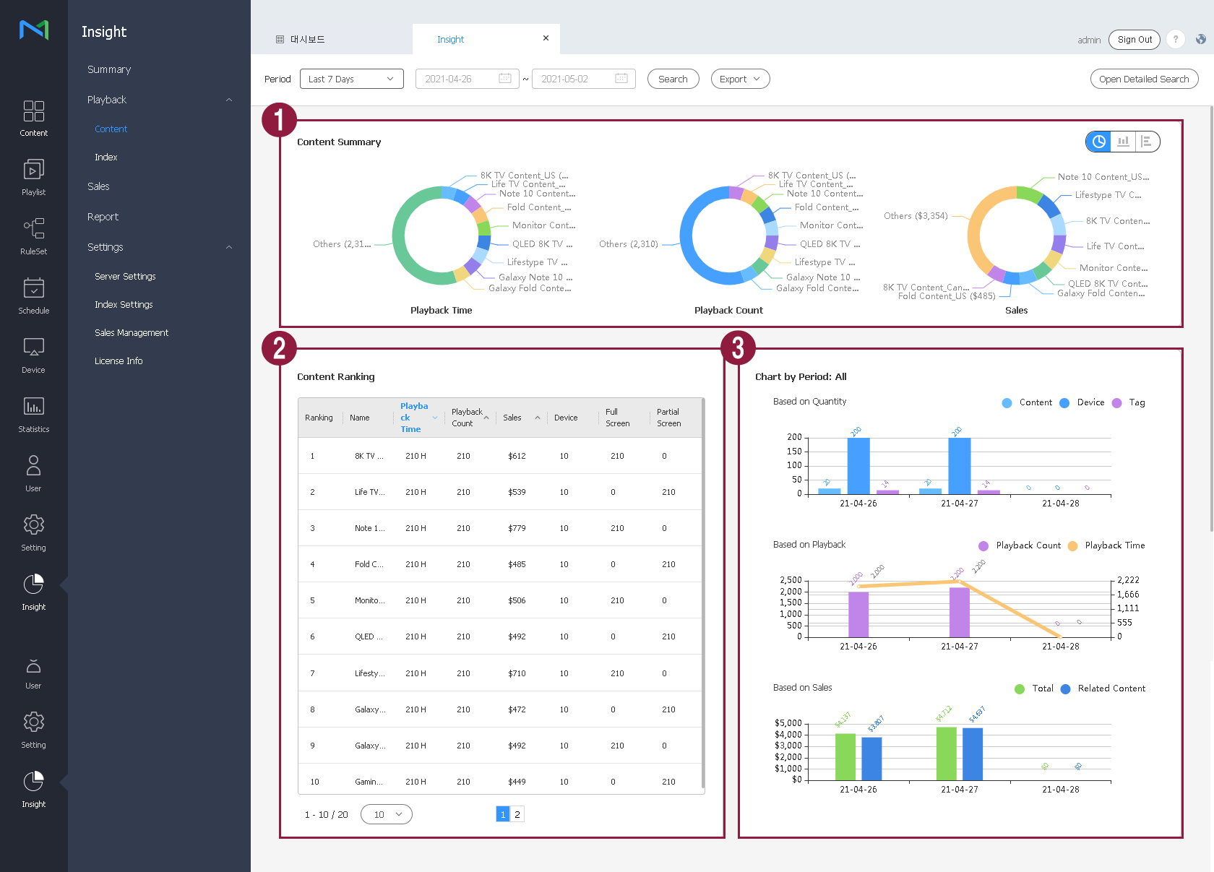Switch Content Summary to list view

[1147, 142]
